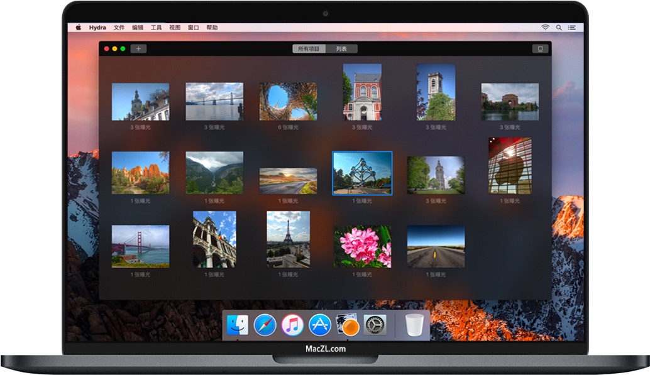Select the Eiffel Tower thumbnail

coord(289,247)
